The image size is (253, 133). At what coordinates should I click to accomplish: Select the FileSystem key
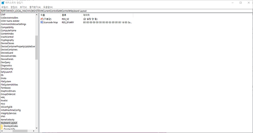(x=6, y=81)
